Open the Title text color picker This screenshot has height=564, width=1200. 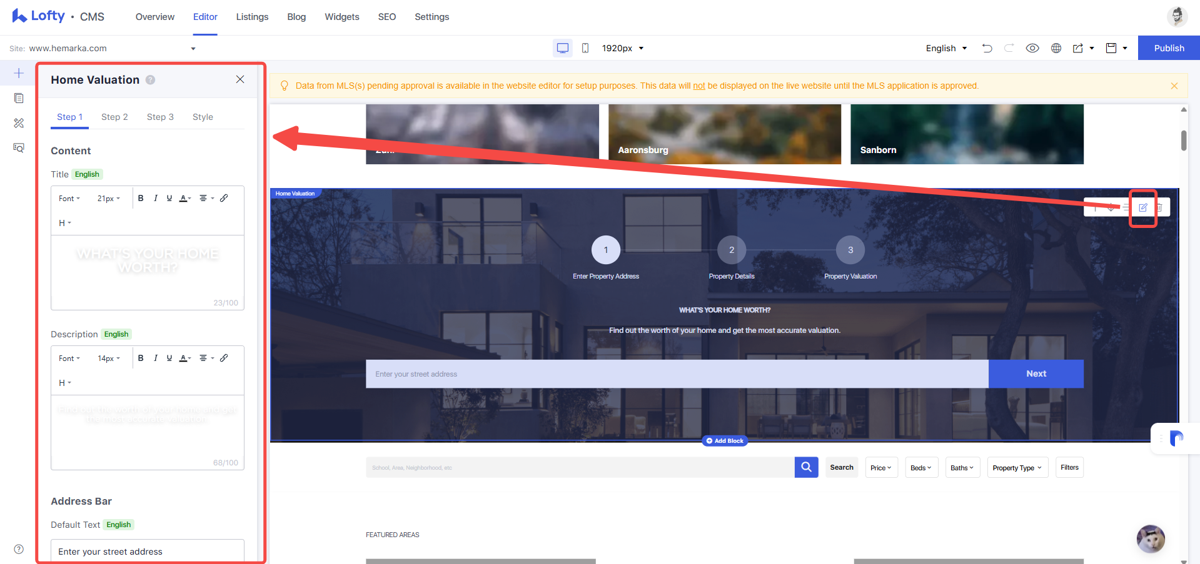(x=185, y=198)
